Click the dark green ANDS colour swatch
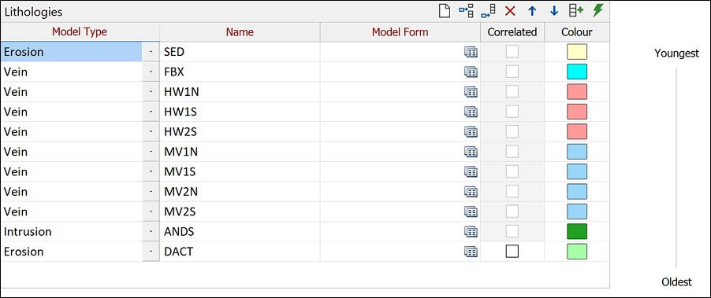711x298 pixels. (577, 231)
